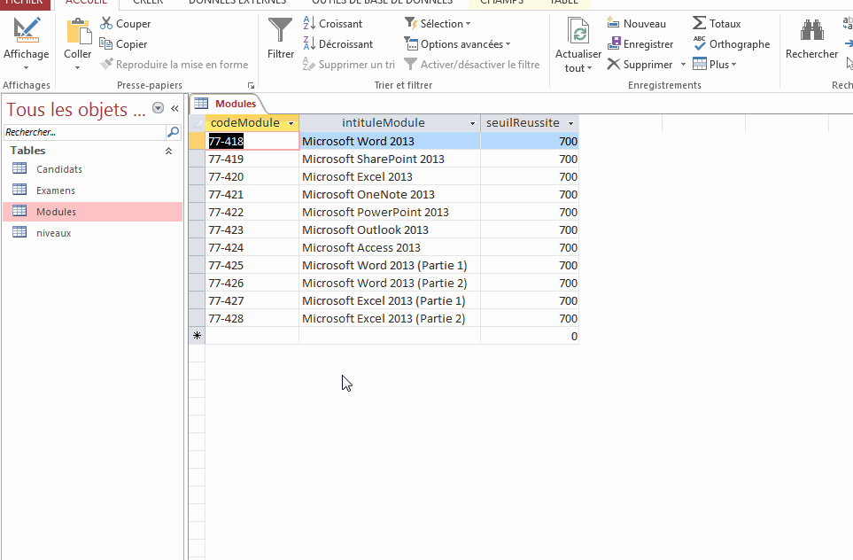Click the 77-428 code cell
The width and height of the screenshot is (853, 560).
pyautogui.click(x=252, y=318)
